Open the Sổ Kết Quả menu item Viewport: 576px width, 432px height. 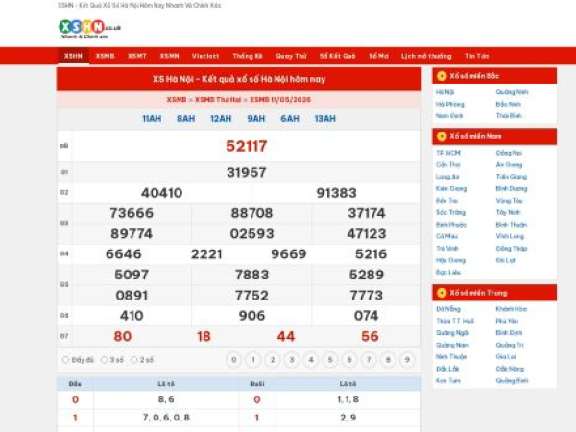[x=338, y=56]
